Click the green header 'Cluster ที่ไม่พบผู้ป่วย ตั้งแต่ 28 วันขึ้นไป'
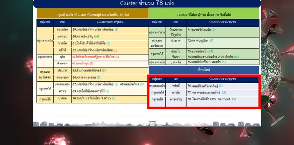294x145 pixels. point(204,13)
